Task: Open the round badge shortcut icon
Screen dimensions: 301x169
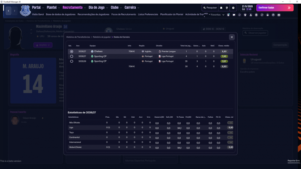Action: click(273, 15)
